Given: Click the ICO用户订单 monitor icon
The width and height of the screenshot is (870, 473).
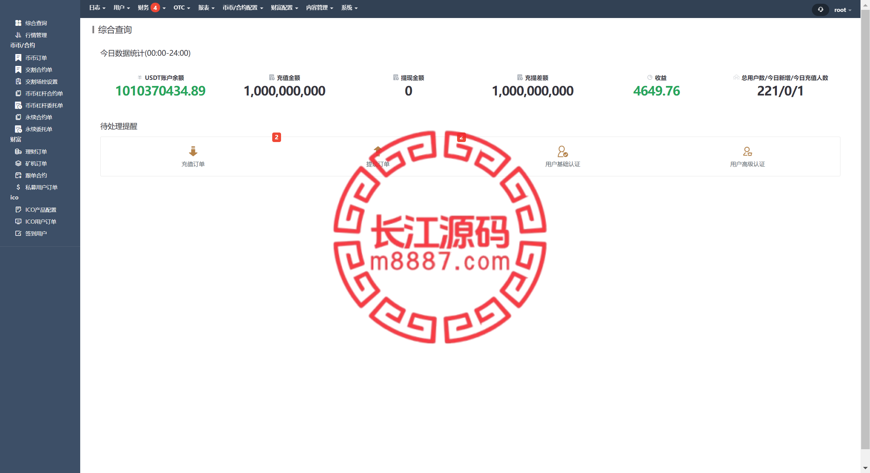Looking at the screenshot, I should (x=18, y=222).
